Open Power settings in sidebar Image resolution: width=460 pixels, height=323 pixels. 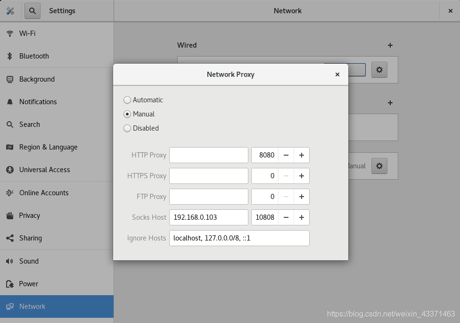click(57, 284)
